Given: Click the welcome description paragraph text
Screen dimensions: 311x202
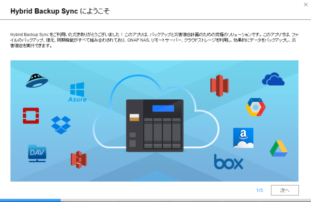Looking at the screenshot, I should (155, 40).
